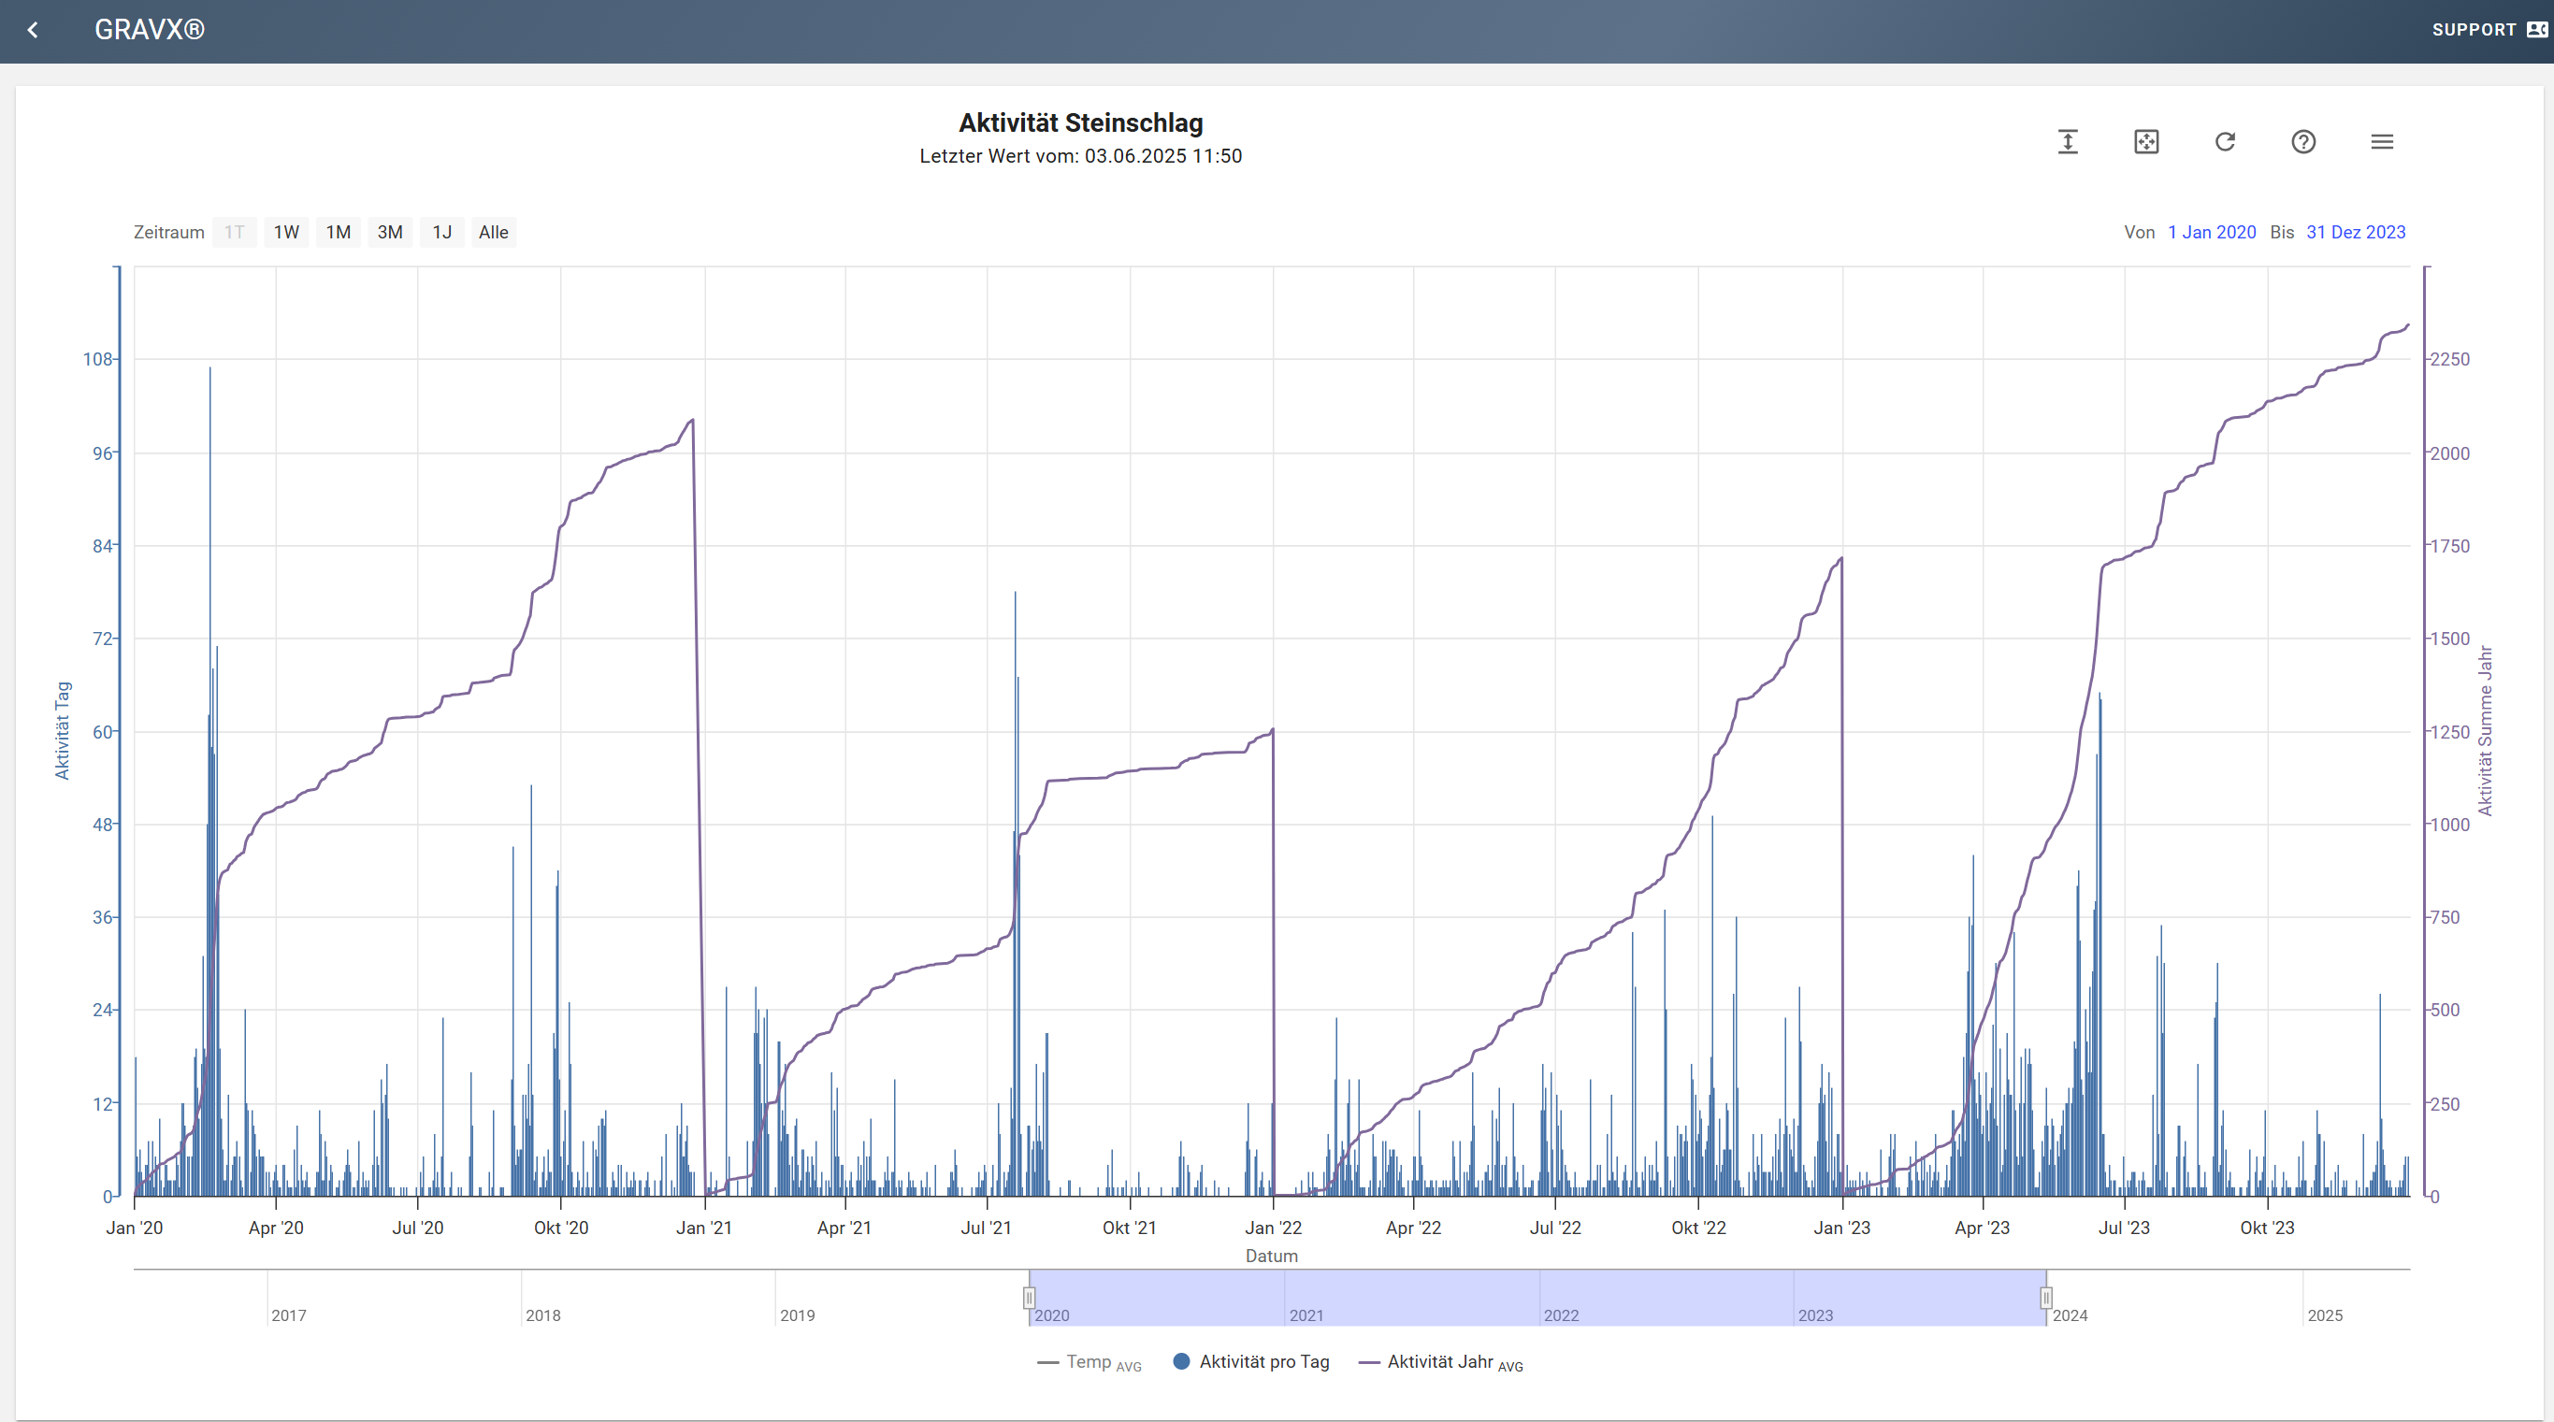
Task: Open the help question mark icon
Action: (x=2303, y=142)
